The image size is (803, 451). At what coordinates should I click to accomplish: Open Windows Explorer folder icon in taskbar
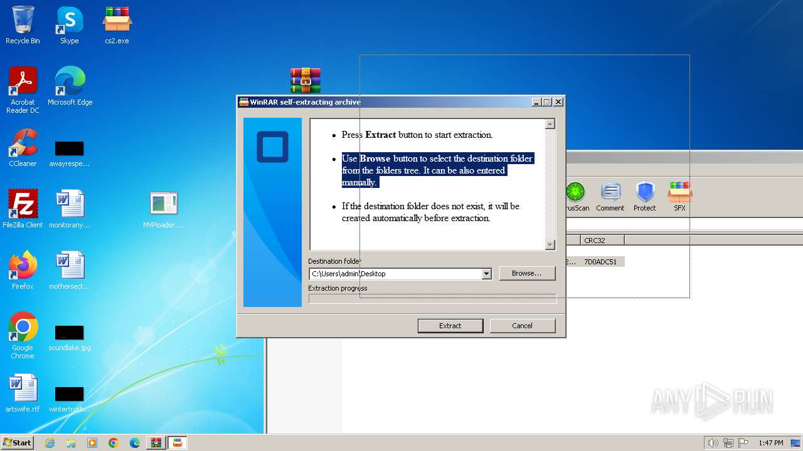[71, 443]
